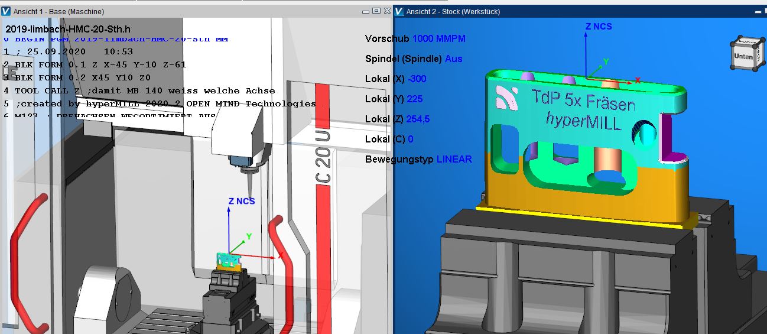Maximize the Ansicht 1 Base window

376,11
